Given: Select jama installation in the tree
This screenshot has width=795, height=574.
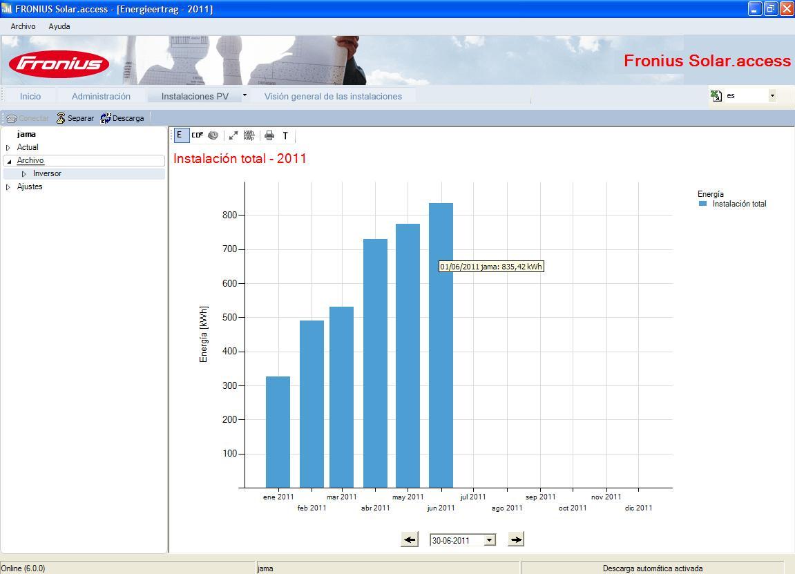Looking at the screenshot, I should [x=26, y=135].
